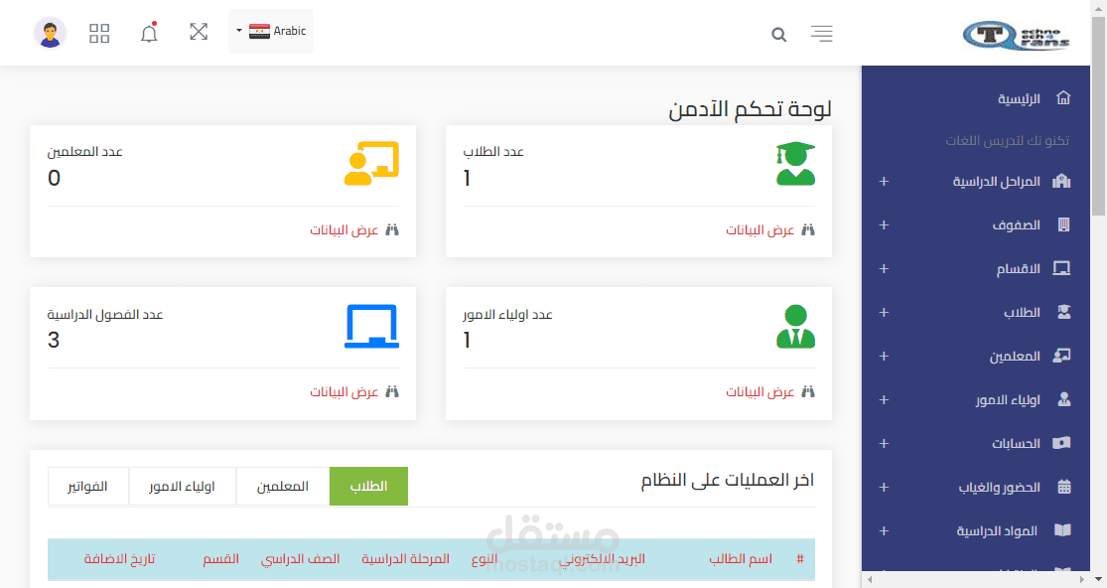Click the عدد الفصول الدراسية count value 3
The image size is (1107, 588).
[54, 341]
